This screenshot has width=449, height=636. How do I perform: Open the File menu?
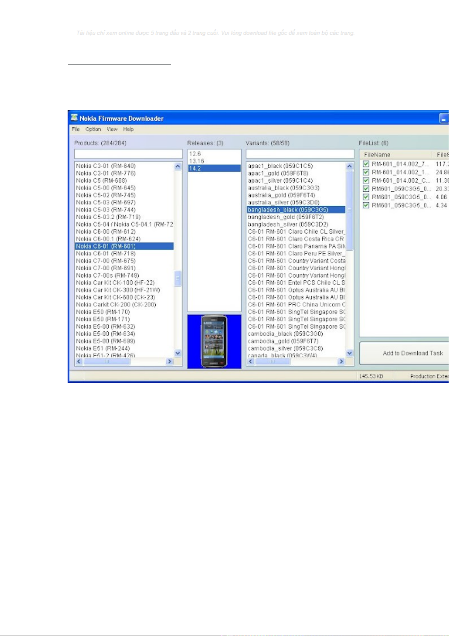pyautogui.click(x=76, y=129)
